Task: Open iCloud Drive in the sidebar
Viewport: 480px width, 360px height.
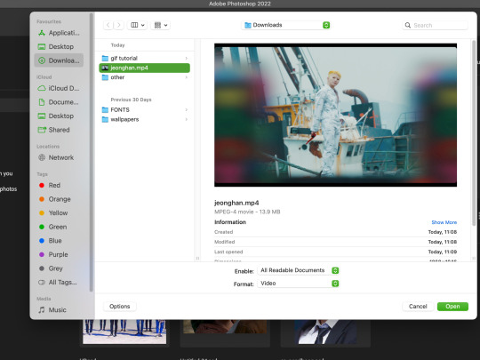Action: 59,88
